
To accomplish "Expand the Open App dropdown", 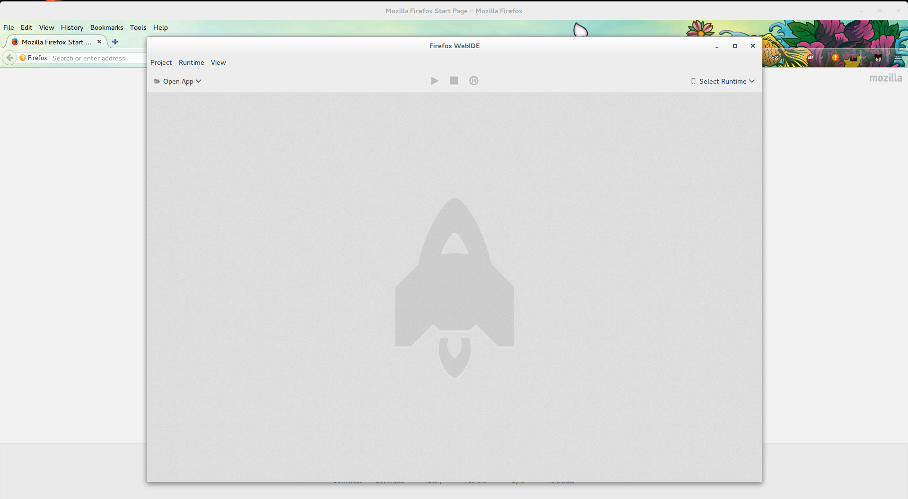I will click(178, 81).
